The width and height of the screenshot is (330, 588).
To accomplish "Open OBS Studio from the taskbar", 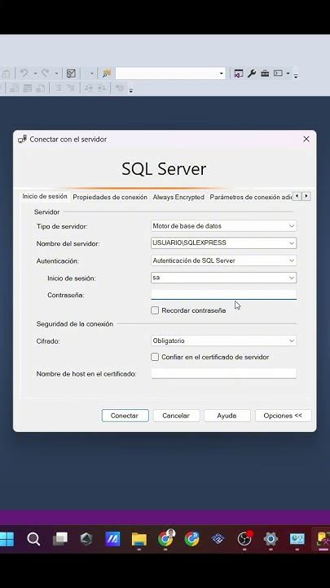I will tap(245, 538).
